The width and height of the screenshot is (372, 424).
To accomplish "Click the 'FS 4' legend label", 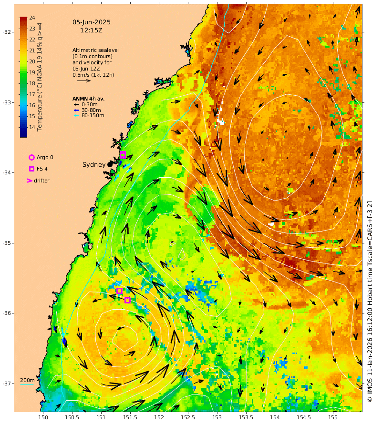I will tap(42, 169).
